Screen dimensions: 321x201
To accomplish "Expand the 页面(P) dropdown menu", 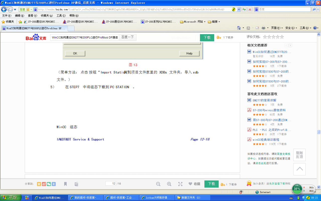I will [x=277, y=28].
